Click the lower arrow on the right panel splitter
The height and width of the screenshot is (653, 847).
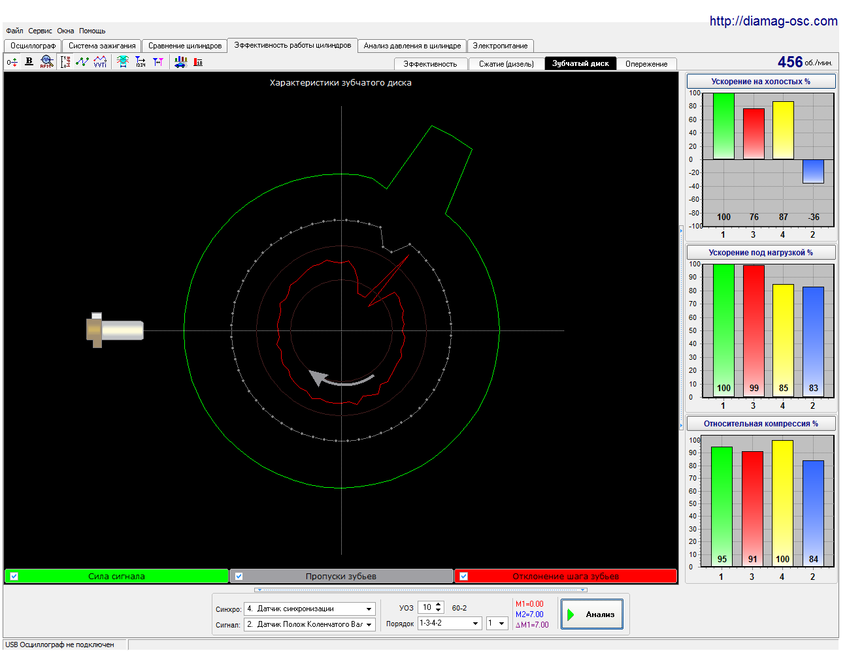pos(681,426)
